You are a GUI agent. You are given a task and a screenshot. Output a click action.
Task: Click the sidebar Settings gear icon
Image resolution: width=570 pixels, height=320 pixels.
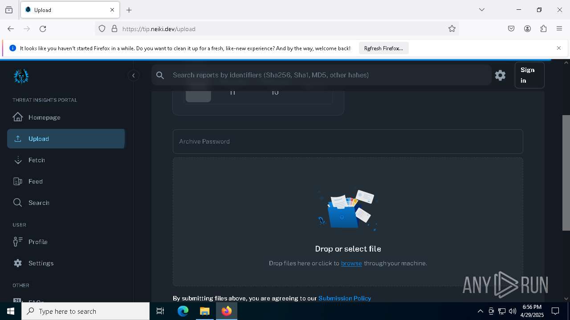(18, 263)
